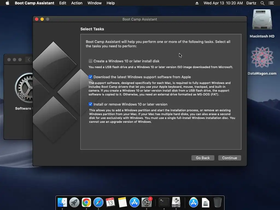Click the Dartz user name in menu bar
This screenshot has height=210, width=280.
coord(251,3)
